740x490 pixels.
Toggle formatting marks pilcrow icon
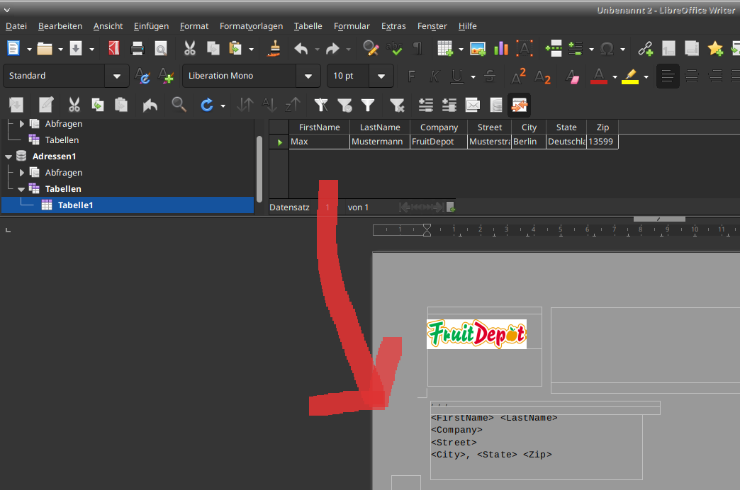tap(417, 48)
